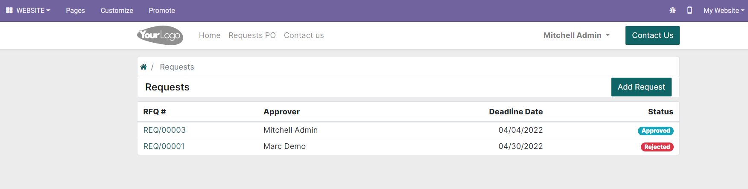Click the Approved status badge
Viewport: 748px width, 189px height.
tap(655, 131)
